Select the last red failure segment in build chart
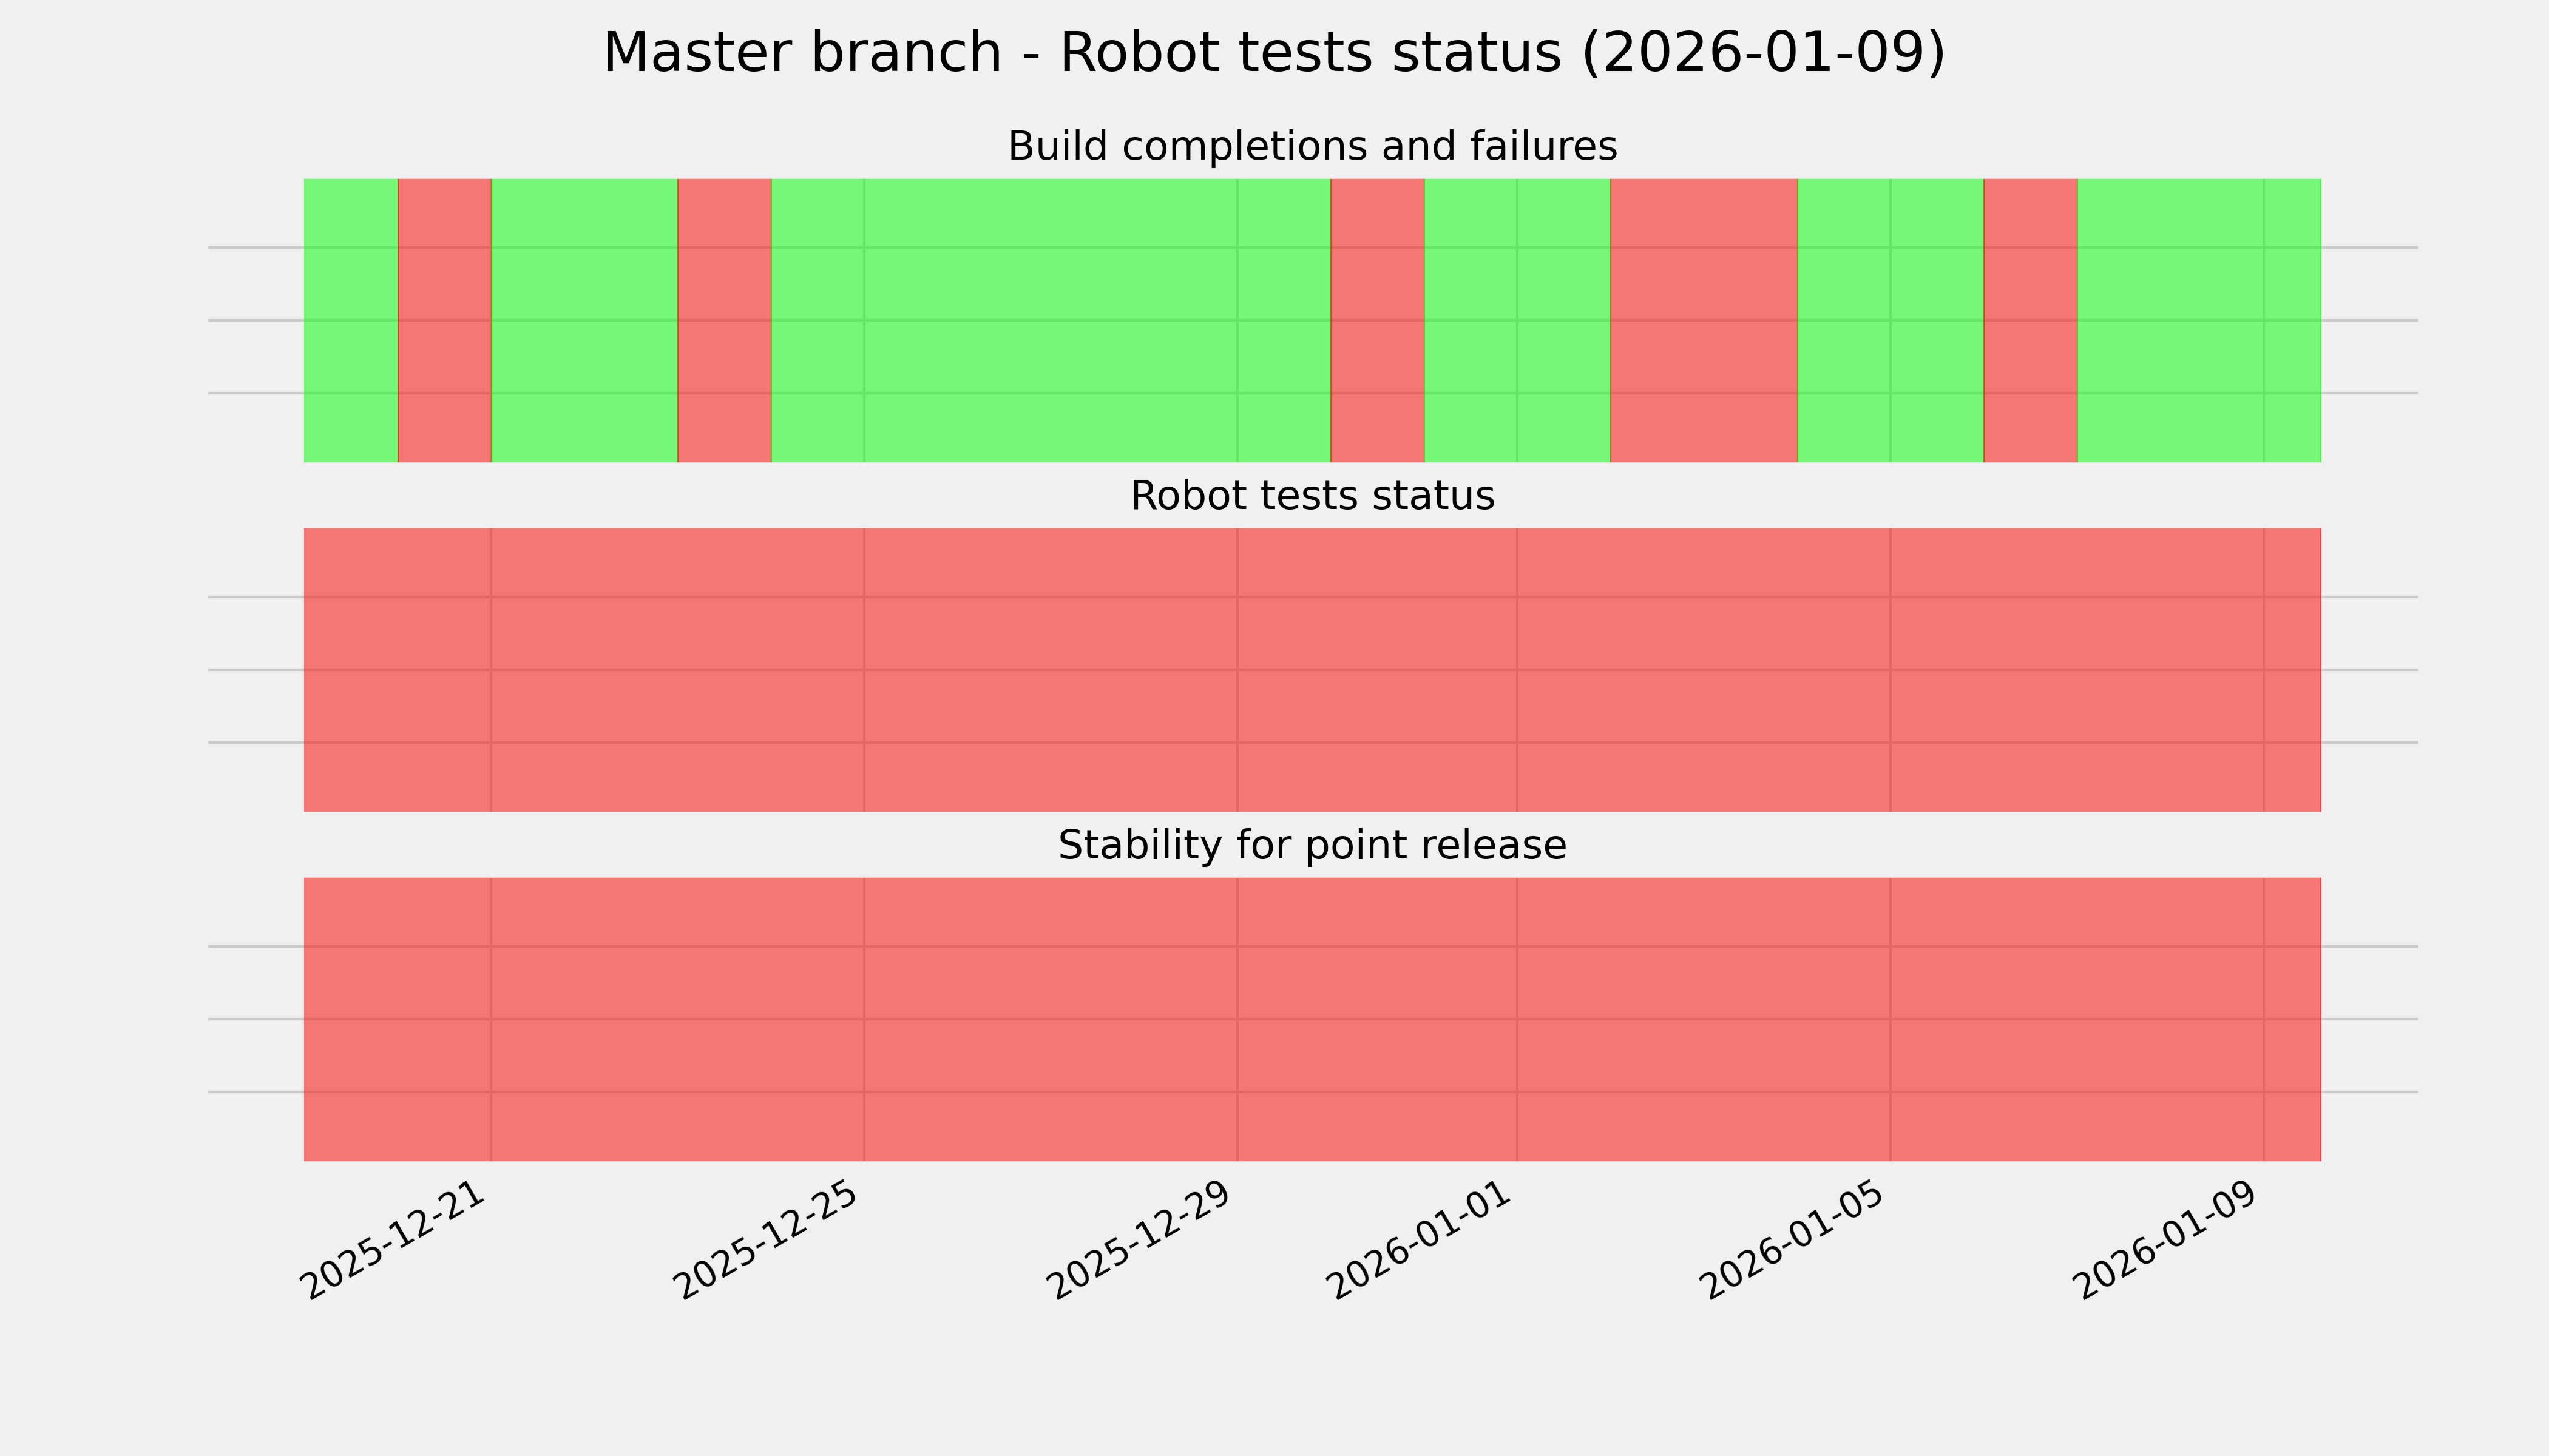Screen dimensions: 2549x1456 coord(2030,320)
